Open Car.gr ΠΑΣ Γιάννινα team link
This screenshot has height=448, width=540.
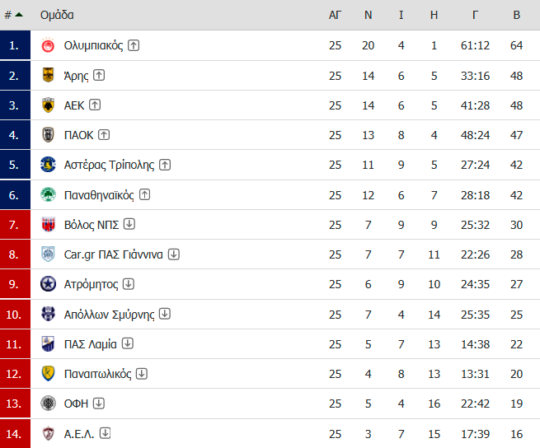pos(113,254)
